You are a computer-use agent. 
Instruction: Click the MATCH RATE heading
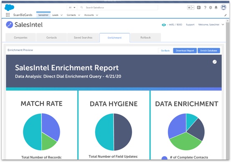[41, 104]
